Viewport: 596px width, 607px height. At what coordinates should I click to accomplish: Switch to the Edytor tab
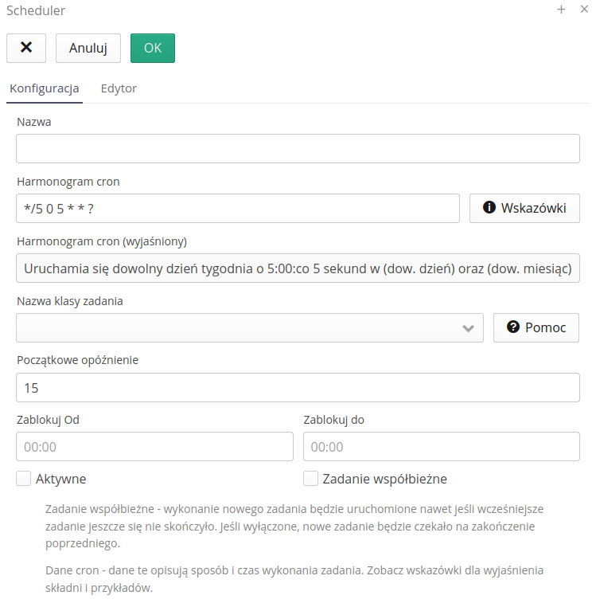(x=119, y=88)
